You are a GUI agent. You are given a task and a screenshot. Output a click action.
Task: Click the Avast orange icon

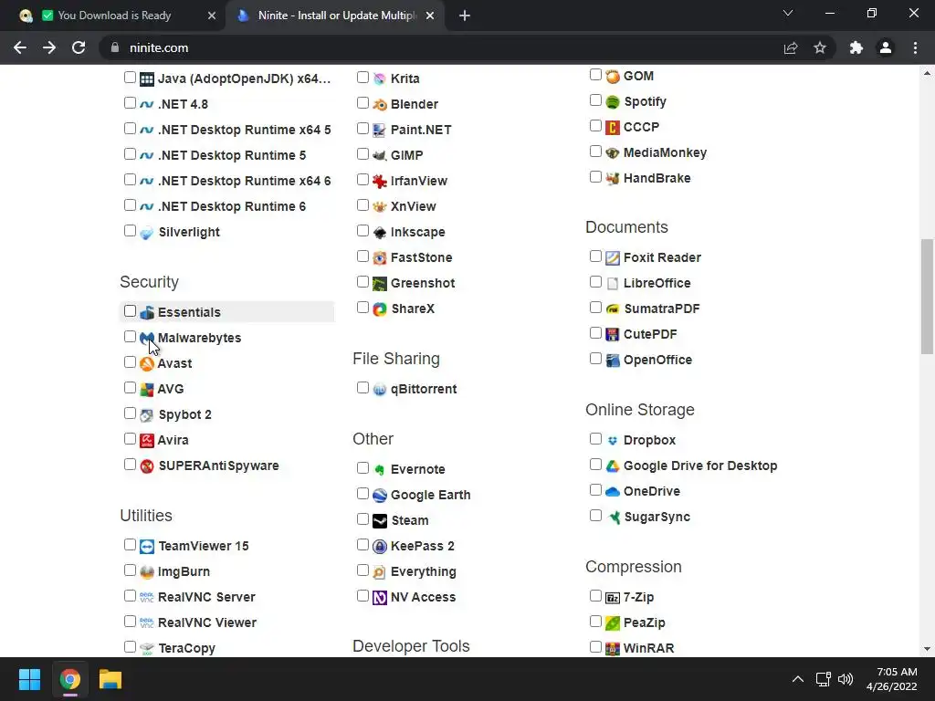147,363
